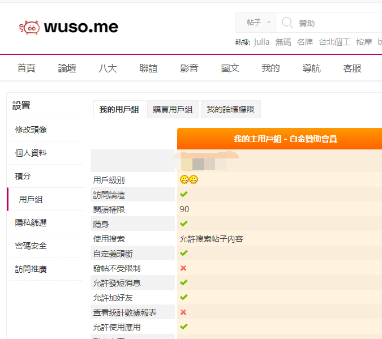Screen dimensions: 382x339
Task: Select 修改頭像 in settings sidebar
Action: click(31, 130)
